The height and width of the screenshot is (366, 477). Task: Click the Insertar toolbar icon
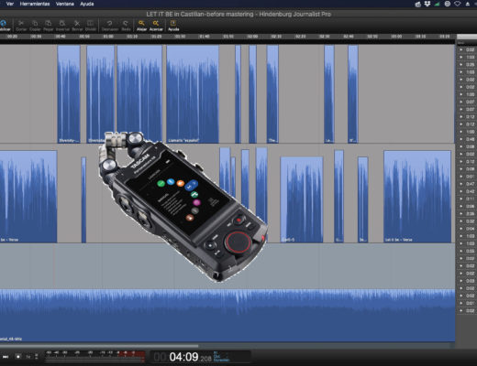coord(62,24)
